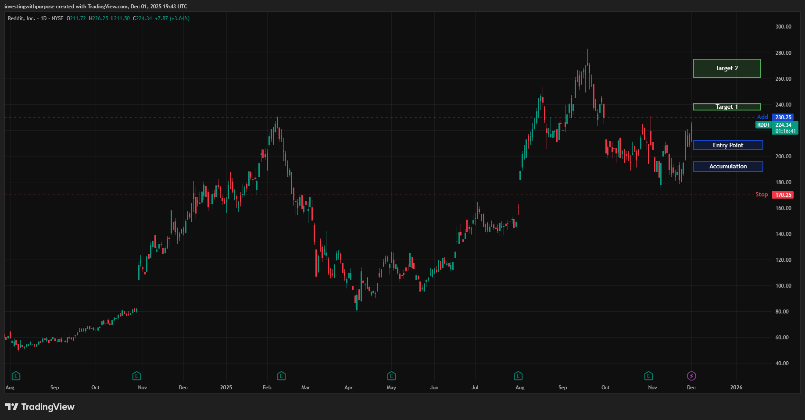The width and height of the screenshot is (805, 420).
Task: Click the Jul label on the time axis
Action: [x=475, y=388]
